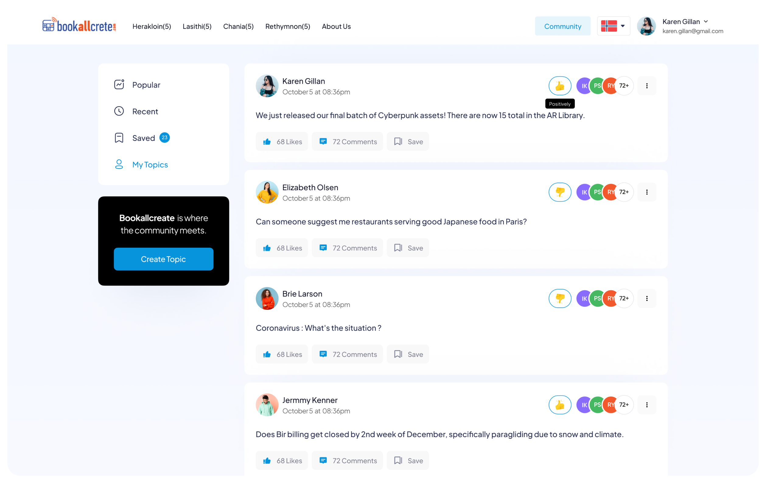
Task: Open the Saved topics list
Action: 143,138
